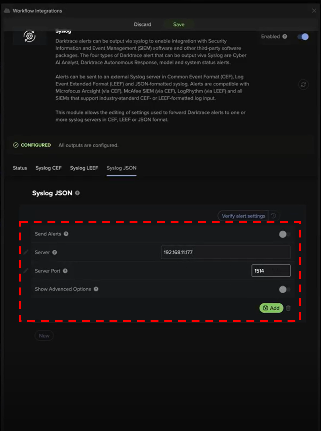Switch to the Syslog LEEF tab
321x431 pixels.
pyautogui.click(x=84, y=168)
